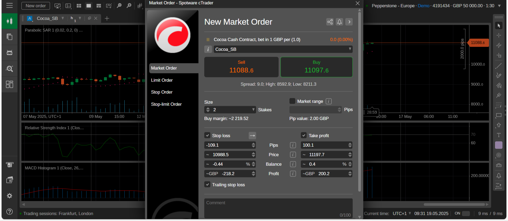Uncheck the Stop loss checkbox
Screen dimensions: 508x221
(x=207, y=135)
